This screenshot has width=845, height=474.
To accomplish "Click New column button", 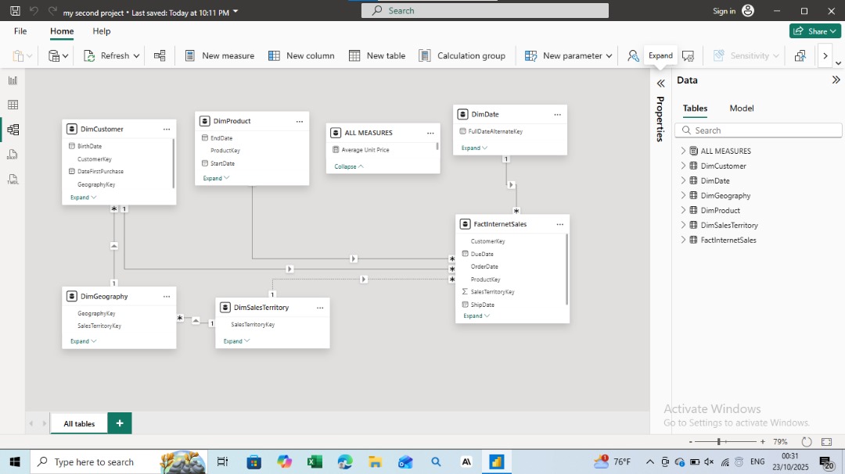I will (x=301, y=56).
